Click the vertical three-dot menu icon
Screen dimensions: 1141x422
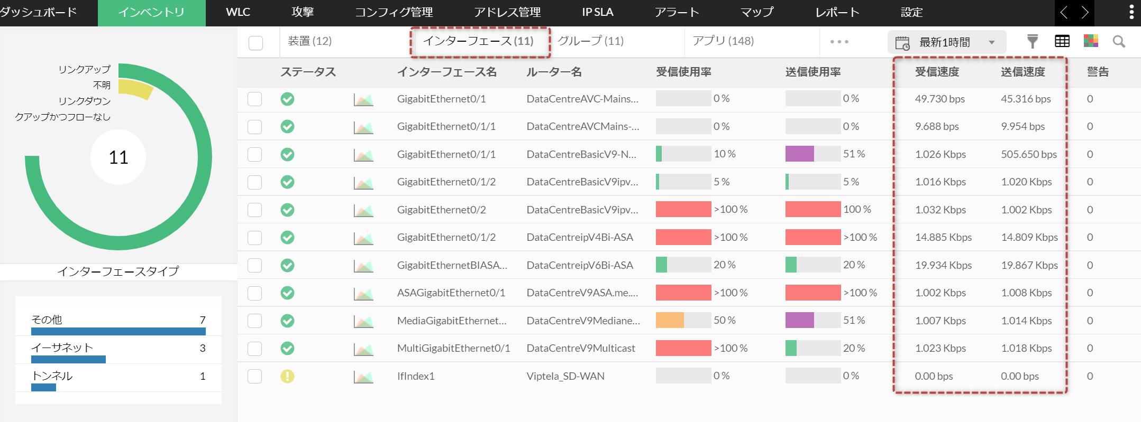1131,12
